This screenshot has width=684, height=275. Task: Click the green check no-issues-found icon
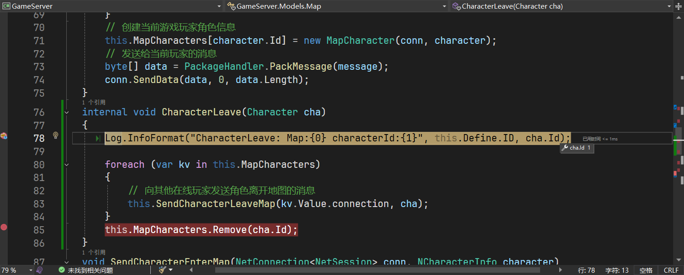62,270
